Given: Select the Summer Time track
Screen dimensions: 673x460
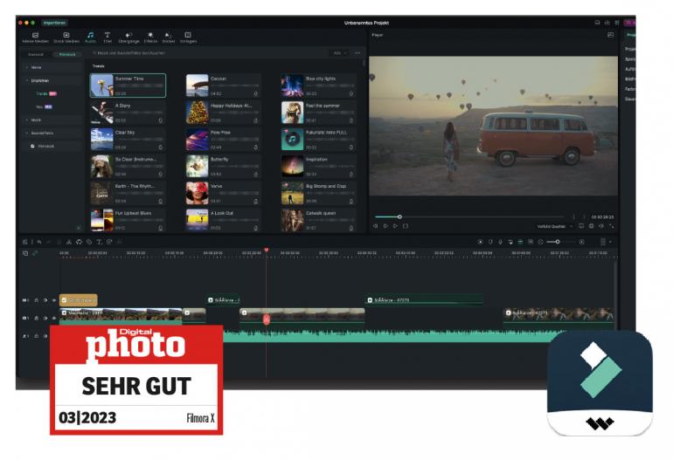Looking at the screenshot, I should tap(128, 86).
